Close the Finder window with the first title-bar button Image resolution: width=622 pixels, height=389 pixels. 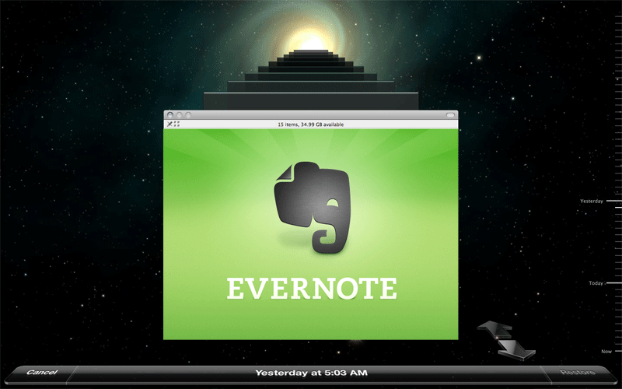170,115
